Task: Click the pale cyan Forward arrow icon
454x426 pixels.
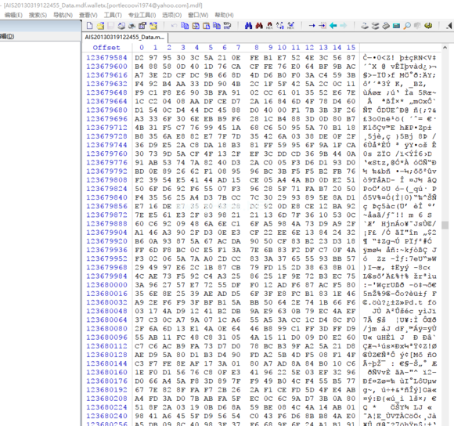Action: click(344, 26)
